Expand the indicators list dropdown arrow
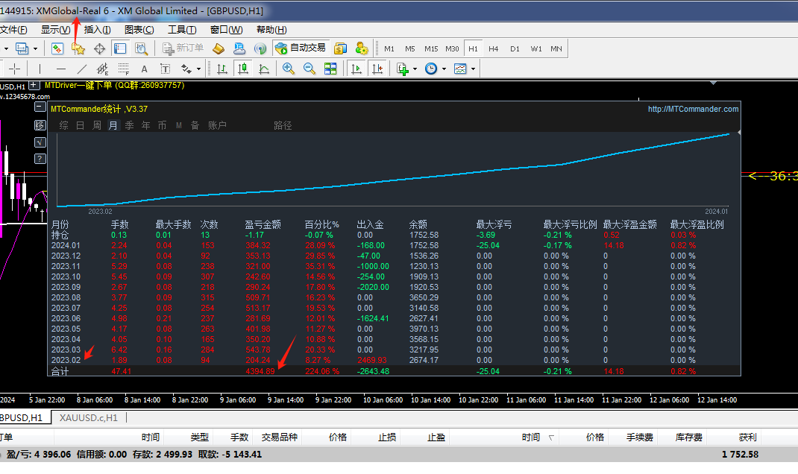 click(x=415, y=69)
